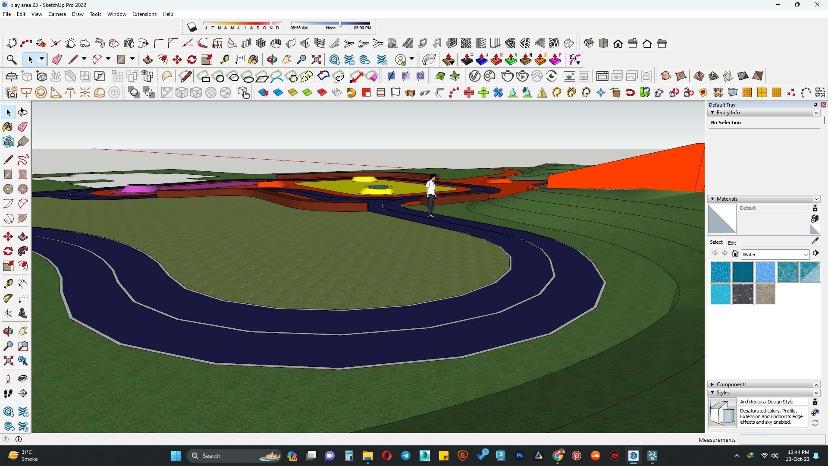The width and height of the screenshot is (828, 466).
Task: Select the Paint Bucket tool
Action: 8,127
